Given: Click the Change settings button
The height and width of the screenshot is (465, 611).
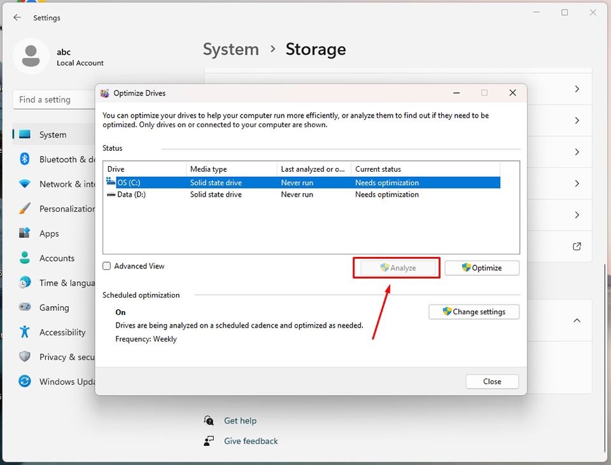Looking at the screenshot, I should [x=474, y=312].
